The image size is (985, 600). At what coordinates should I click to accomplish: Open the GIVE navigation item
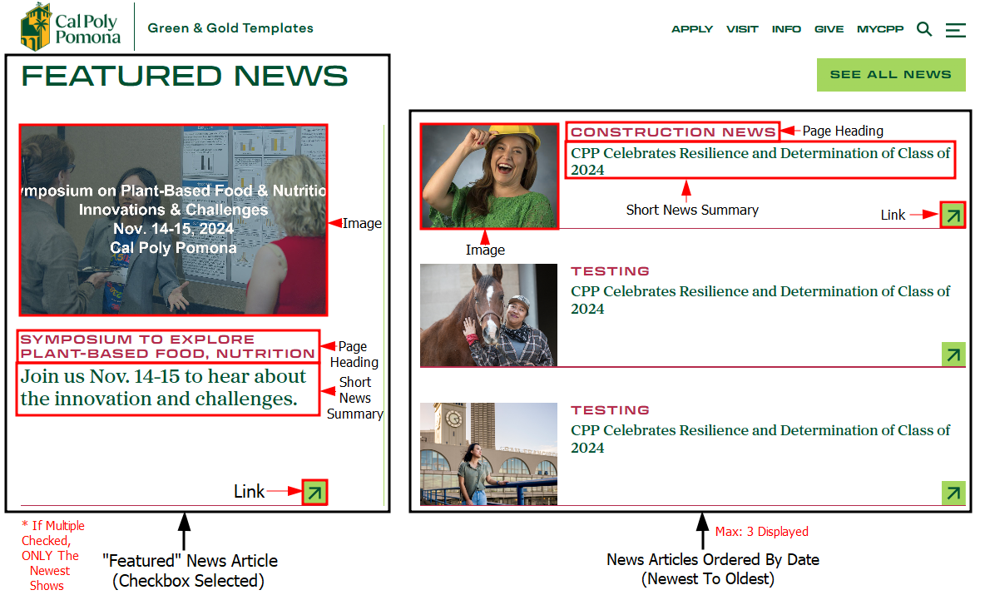tap(829, 29)
